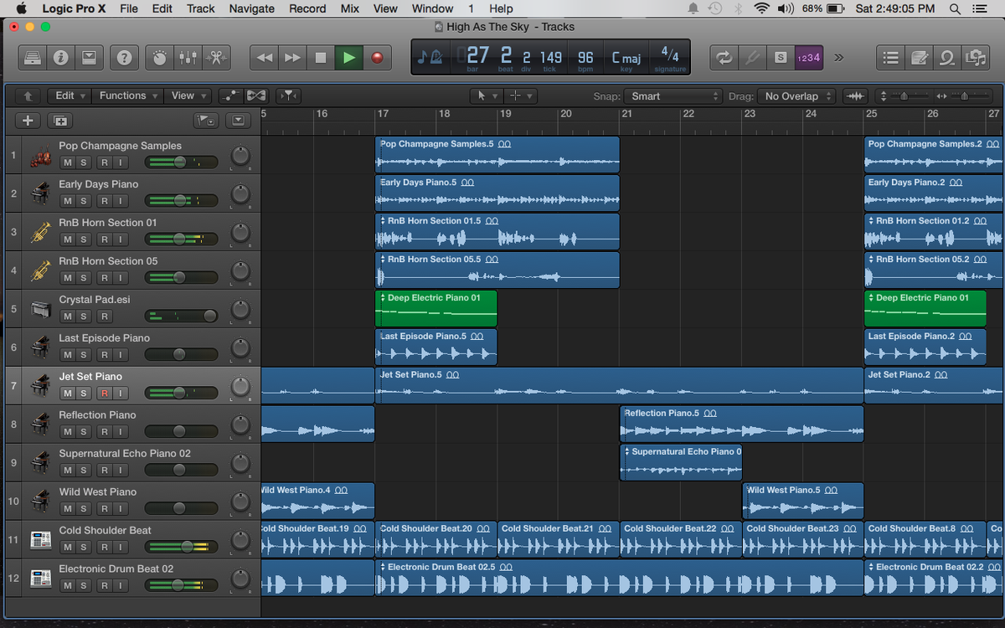The image size is (1005, 628).
Task: Solo the Early Days Piano track
Action: pos(84,201)
